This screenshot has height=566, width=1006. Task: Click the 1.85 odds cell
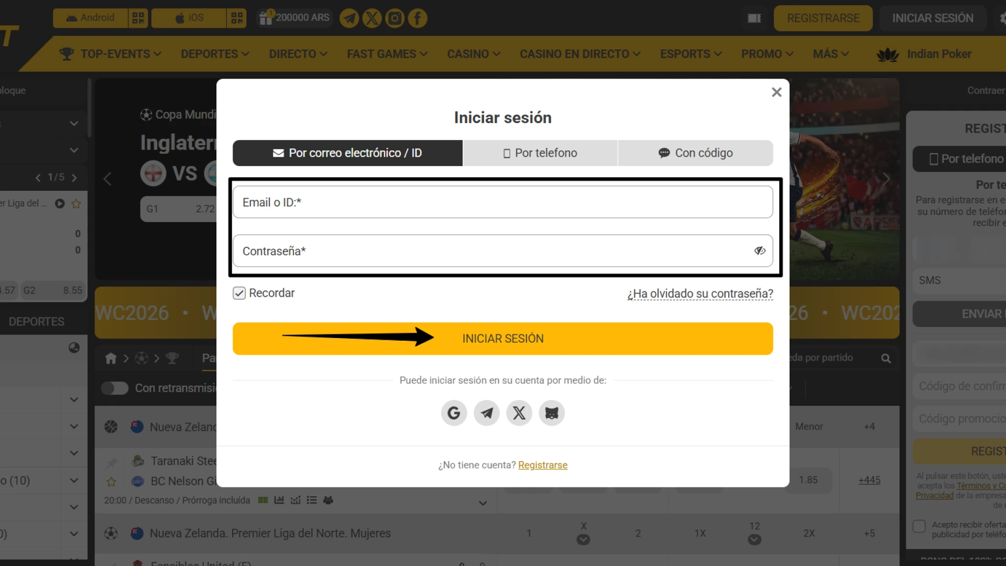(808, 480)
